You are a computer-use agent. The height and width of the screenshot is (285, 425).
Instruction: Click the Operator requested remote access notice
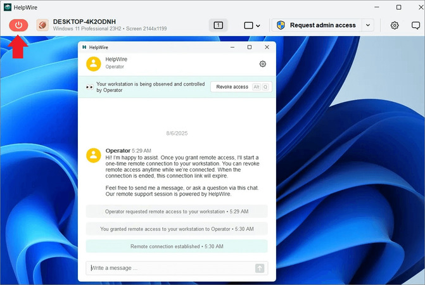point(177,212)
